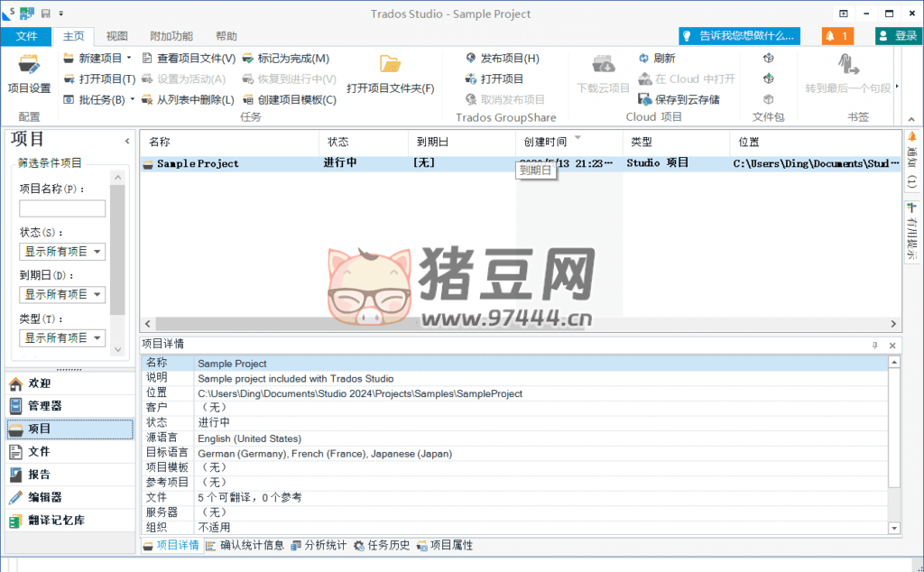Mark as complete 标记为完成(M)
The width and height of the screenshot is (924, 572).
(286, 59)
